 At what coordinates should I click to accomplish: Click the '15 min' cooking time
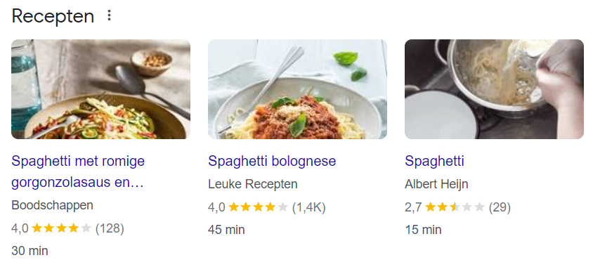[423, 230]
